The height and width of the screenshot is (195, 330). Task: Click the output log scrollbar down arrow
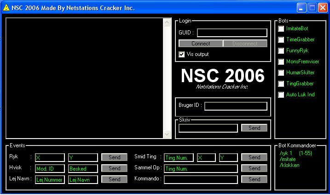[x=167, y=134]
